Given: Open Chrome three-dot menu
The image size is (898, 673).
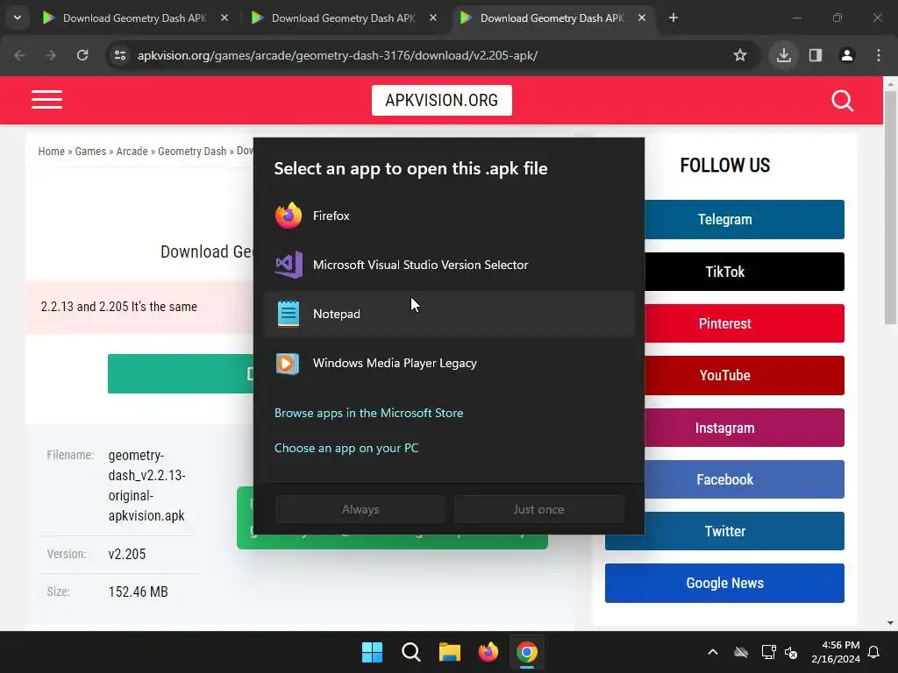Looking at the screenshot, I should click(878, 55).
